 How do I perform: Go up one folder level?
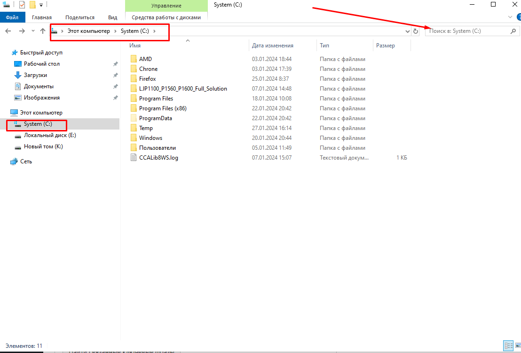[43, 31]
